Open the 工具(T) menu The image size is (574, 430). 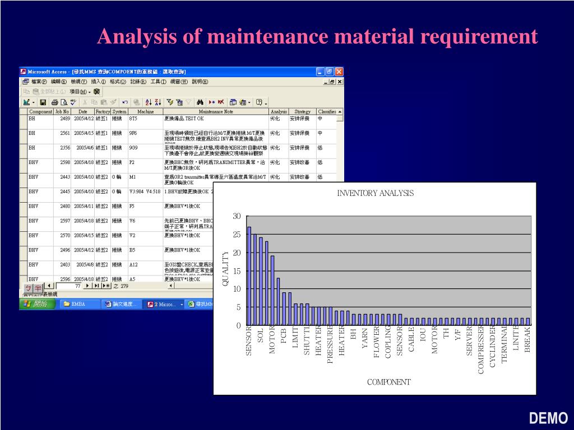pyautogui.click(x=158, y=82)
